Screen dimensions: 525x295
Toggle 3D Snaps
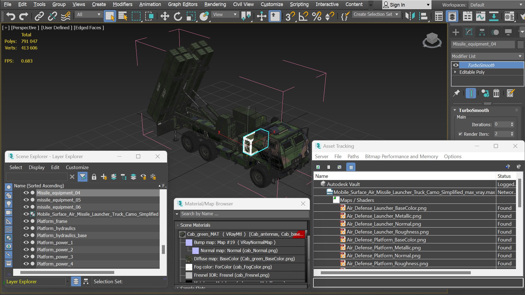[x=290, y=16]
